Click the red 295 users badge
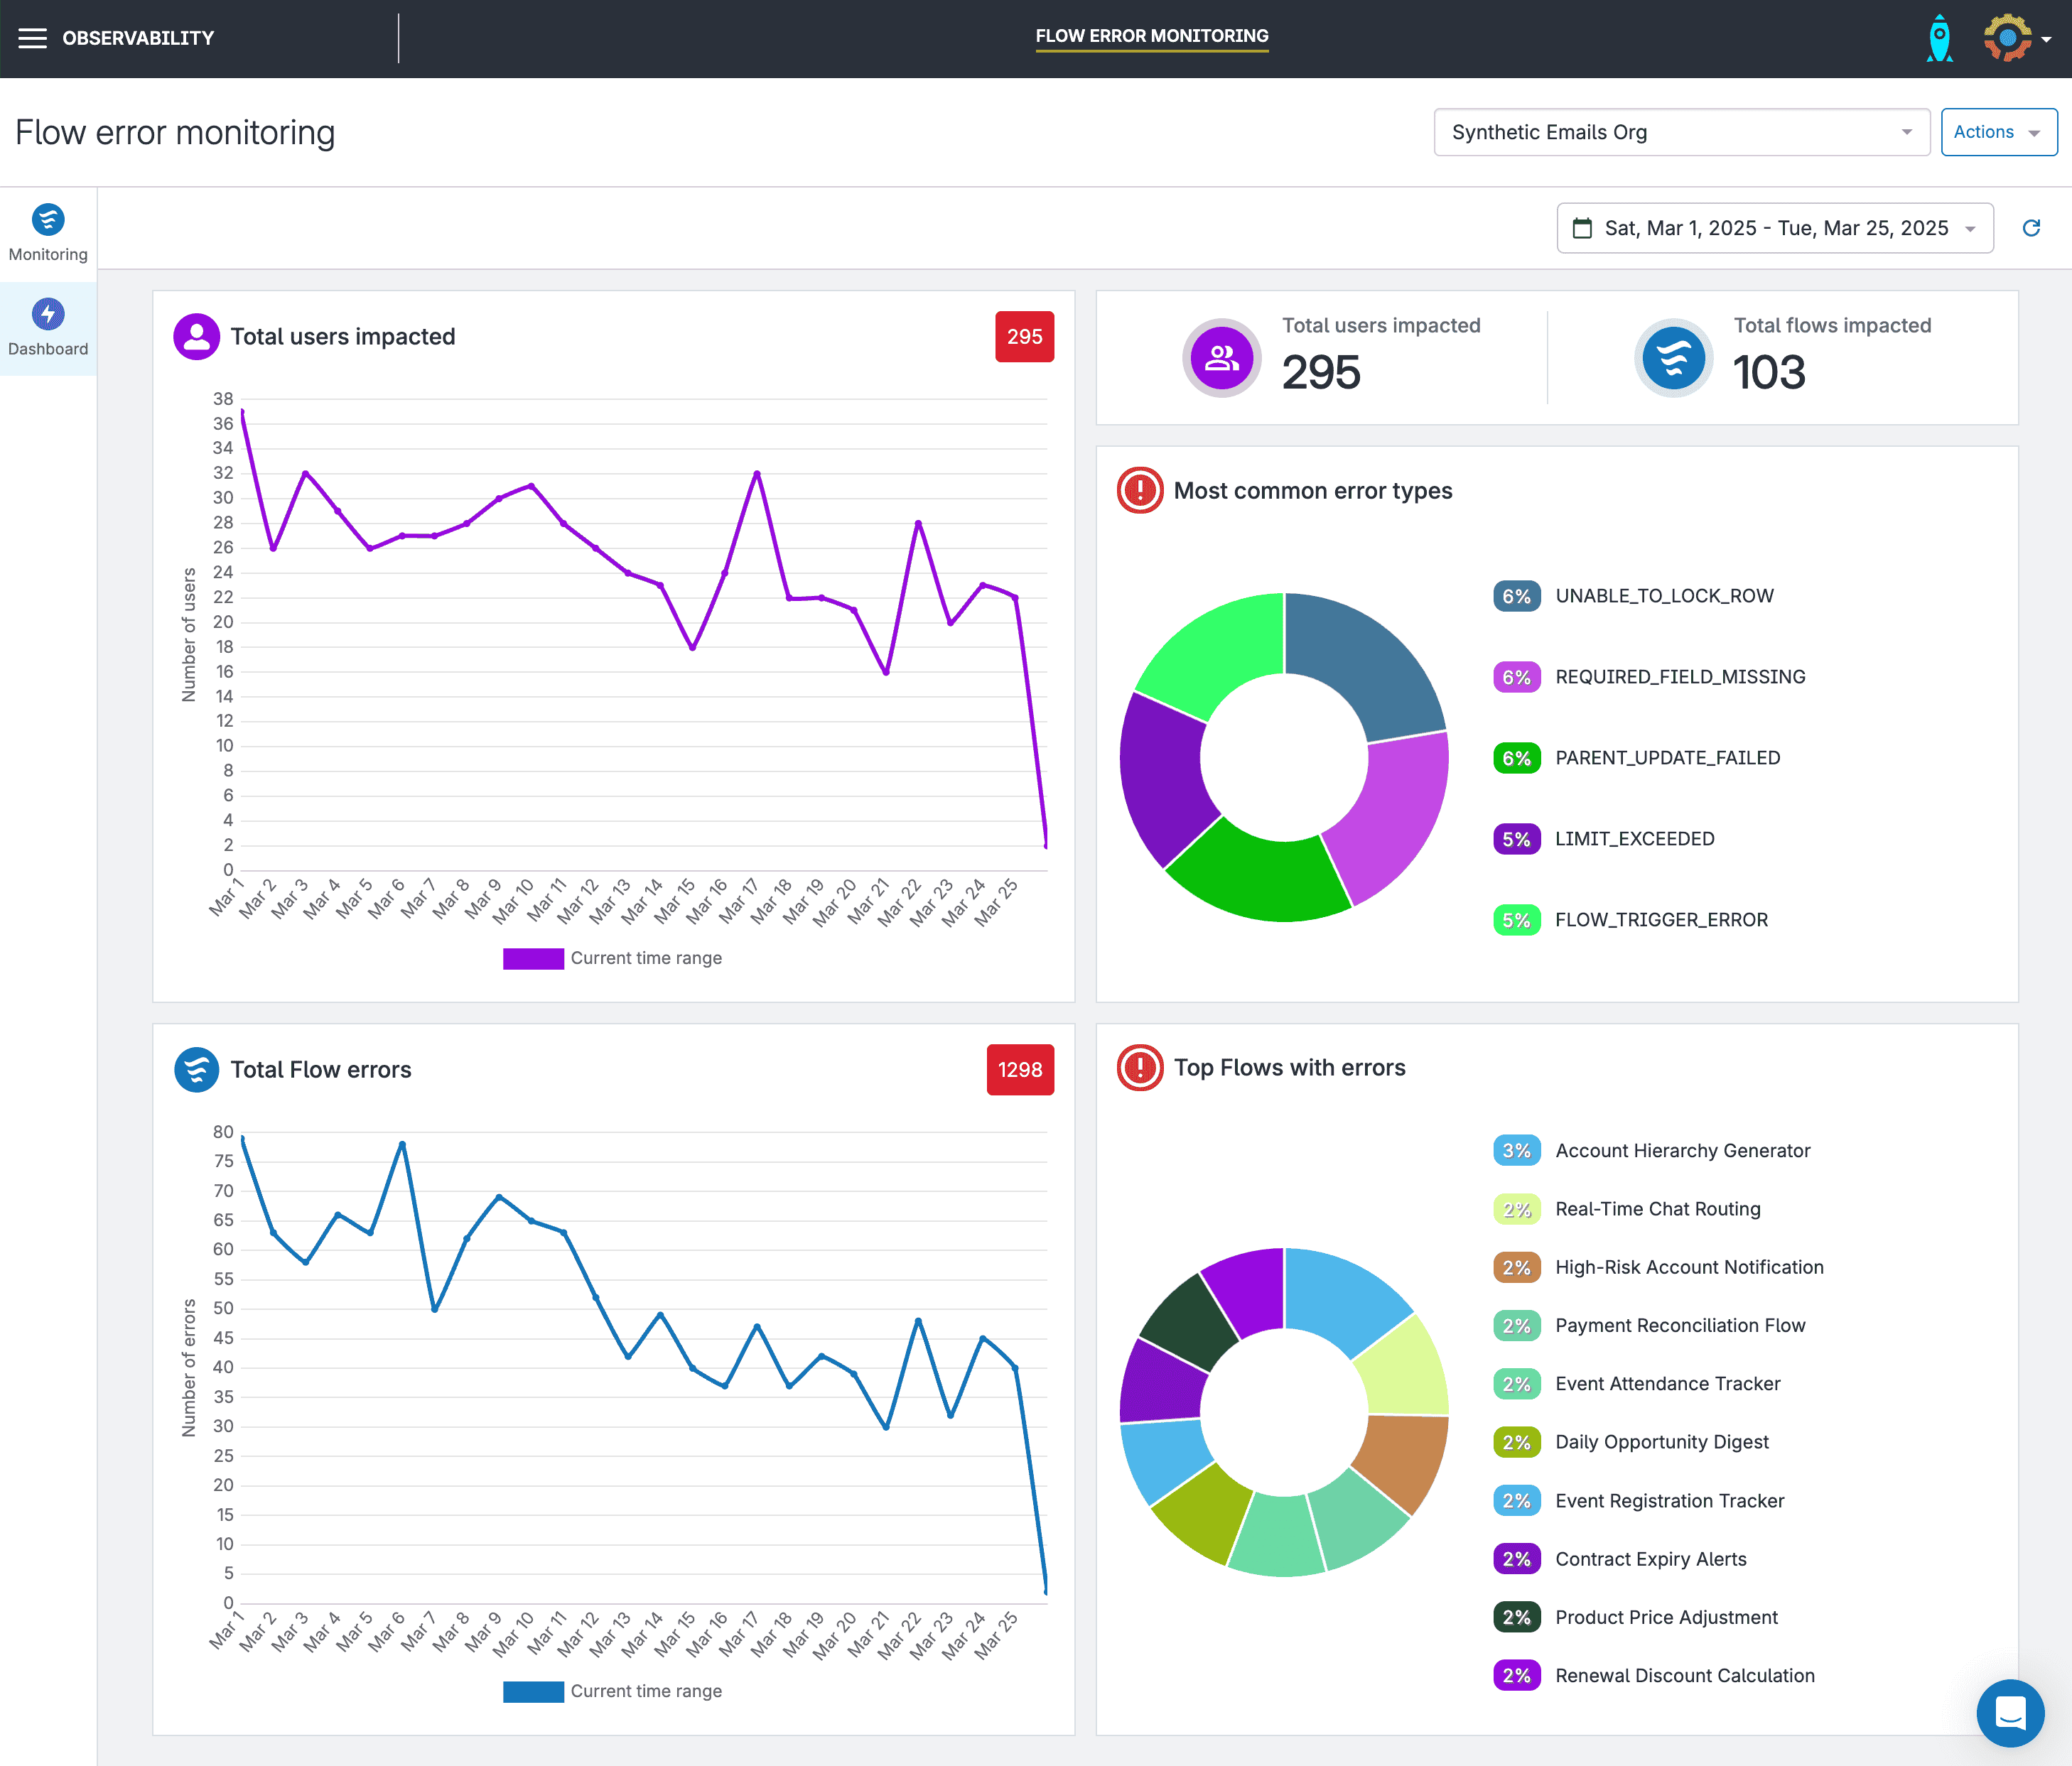The height and width of the screenshot is (1766, 2072). coord(1024,337)
